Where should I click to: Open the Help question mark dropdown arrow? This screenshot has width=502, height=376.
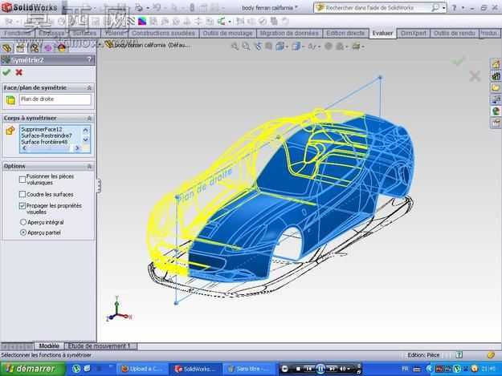point(463,8)
